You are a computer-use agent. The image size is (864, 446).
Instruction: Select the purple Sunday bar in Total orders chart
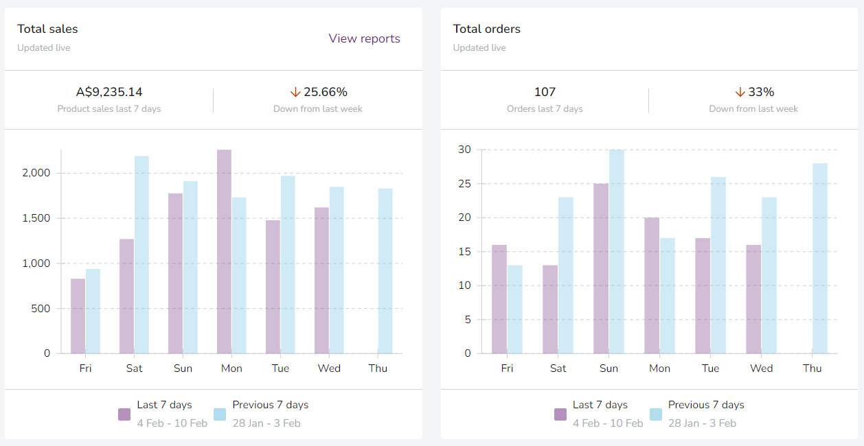click(x=601, y=268)
